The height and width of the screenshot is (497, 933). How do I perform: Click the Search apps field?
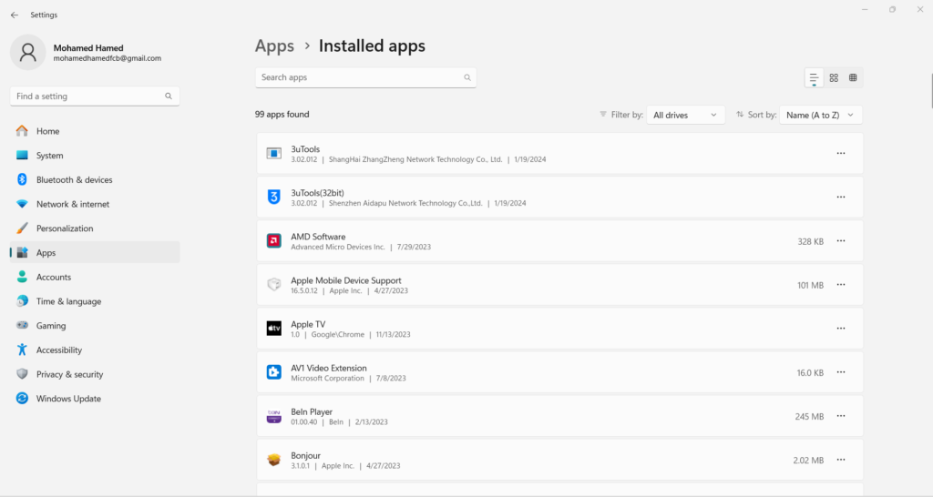click(364, 78)
